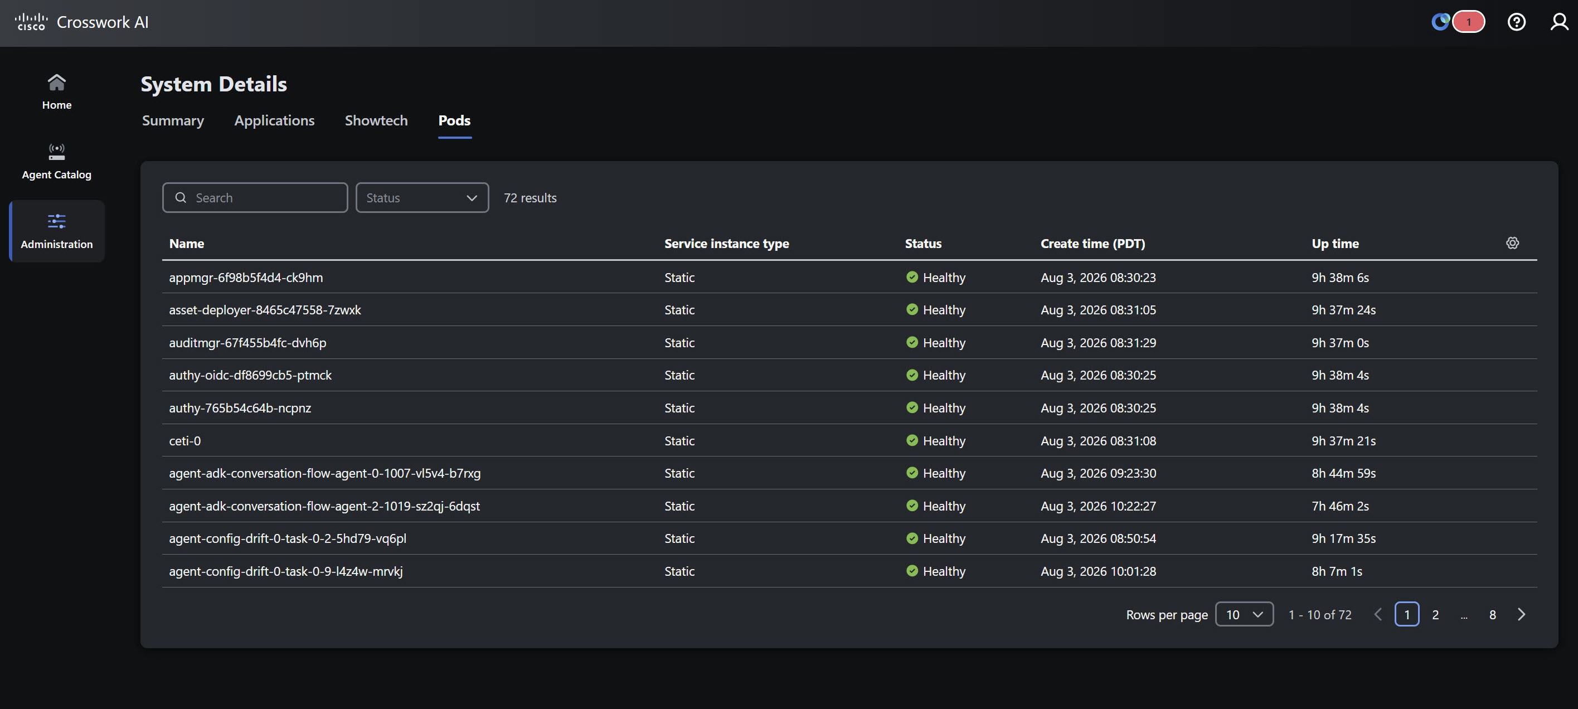Click the pagination ellipsis
Viewport: 1578px width, 709px height.
click(1463, 615)
